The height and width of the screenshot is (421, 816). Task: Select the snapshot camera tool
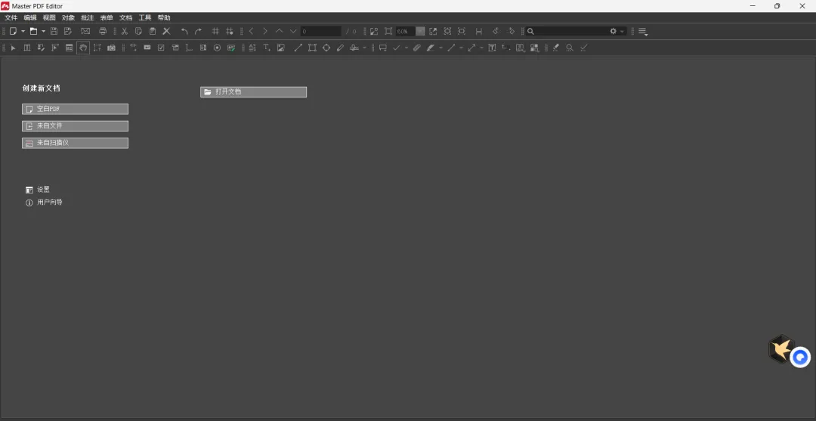pos(111,48)
